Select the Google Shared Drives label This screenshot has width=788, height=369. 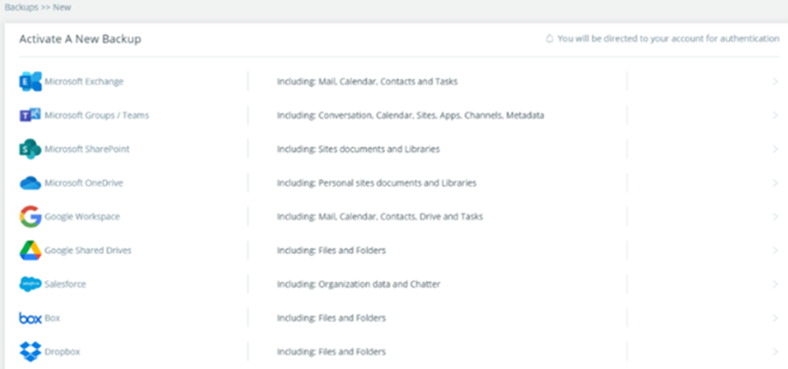click(x=88, y=250)
